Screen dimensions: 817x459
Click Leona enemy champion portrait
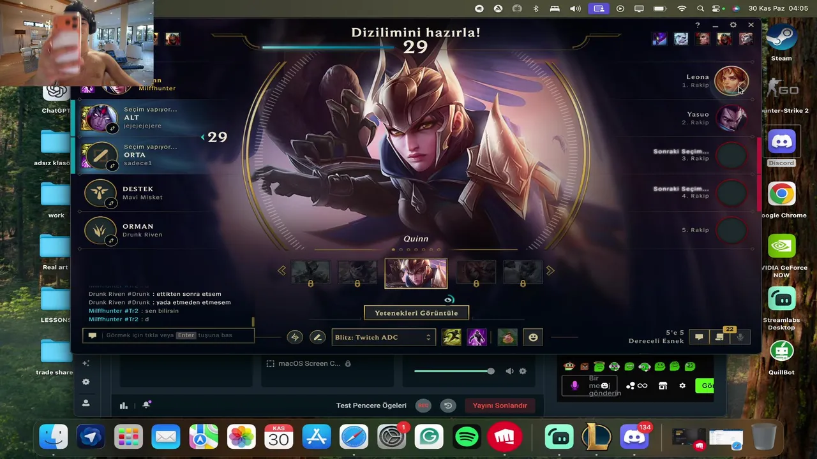(731, 81)
